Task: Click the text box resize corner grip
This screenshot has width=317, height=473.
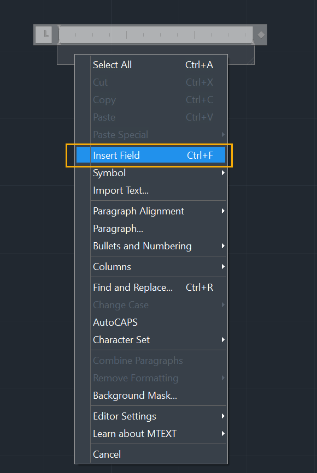Action: [251, 61]
